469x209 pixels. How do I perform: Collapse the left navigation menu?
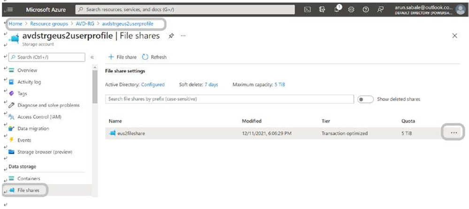92,57
